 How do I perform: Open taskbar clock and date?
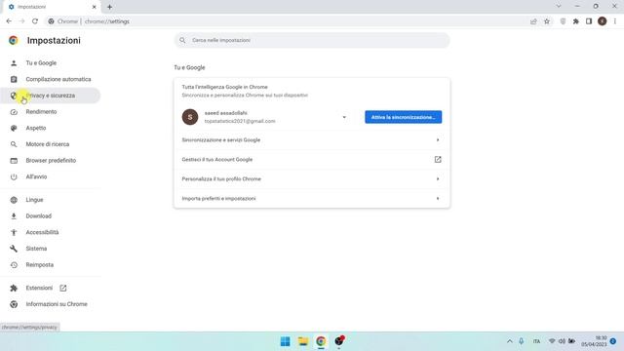594,341
